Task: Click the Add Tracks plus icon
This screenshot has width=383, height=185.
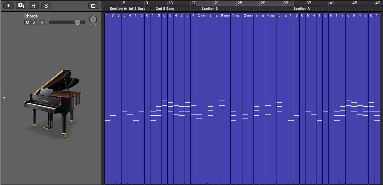Action: click(8, 5)
